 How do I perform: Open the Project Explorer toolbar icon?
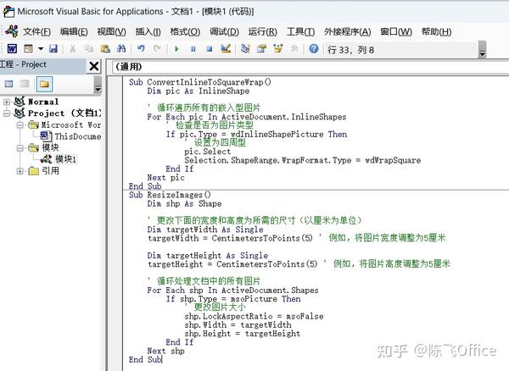pos(245,49)
